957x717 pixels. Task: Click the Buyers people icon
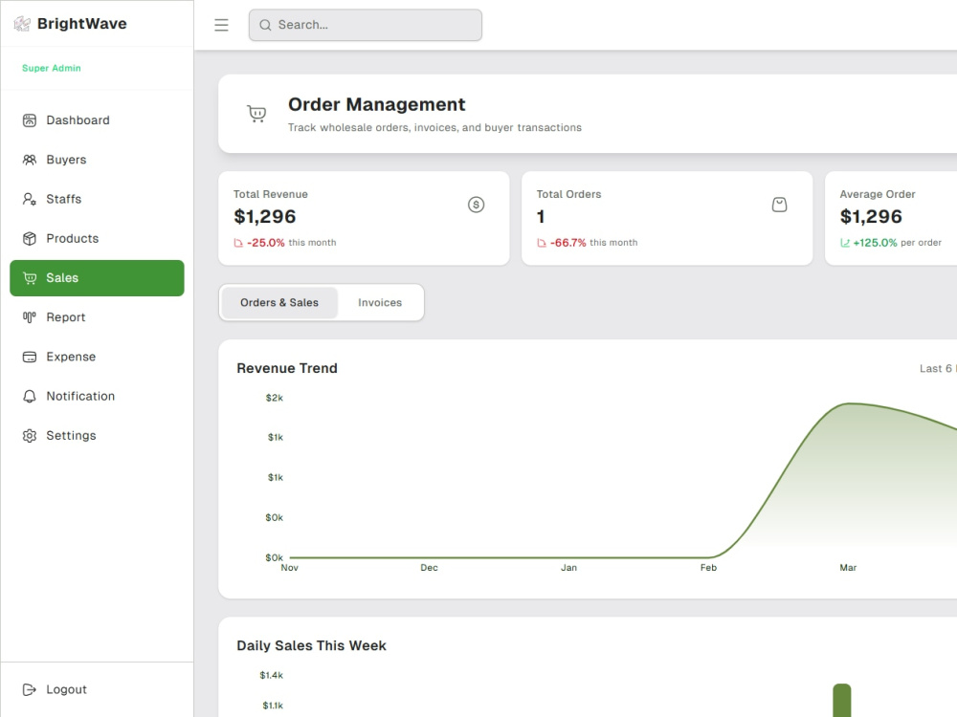[30, 160]
